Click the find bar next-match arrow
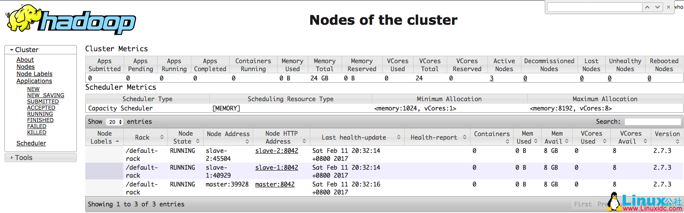This screenshot has width=684, height=213. pyautogui.click(x=658, y=7)
